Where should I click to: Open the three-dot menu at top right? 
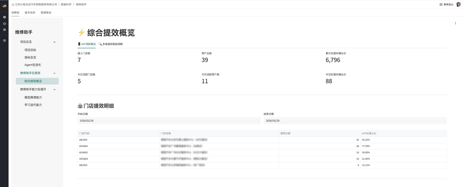tap(456, 23)
